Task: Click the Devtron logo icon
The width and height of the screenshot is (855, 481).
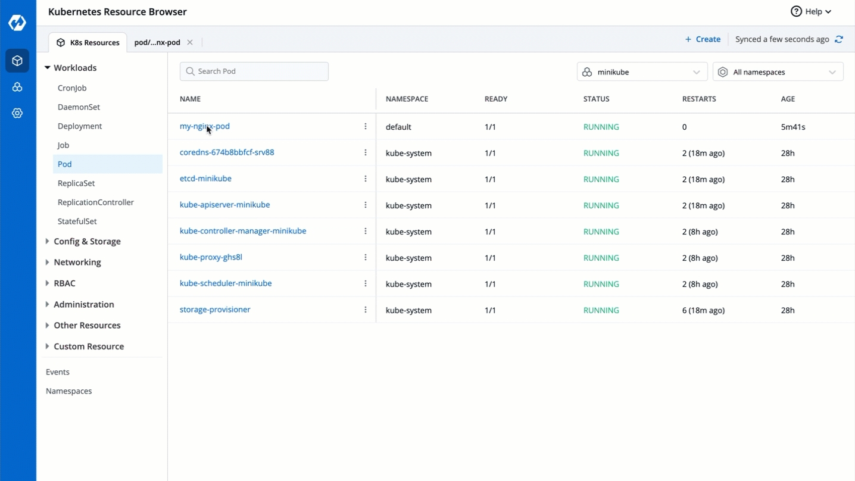Action: (17, 23)
